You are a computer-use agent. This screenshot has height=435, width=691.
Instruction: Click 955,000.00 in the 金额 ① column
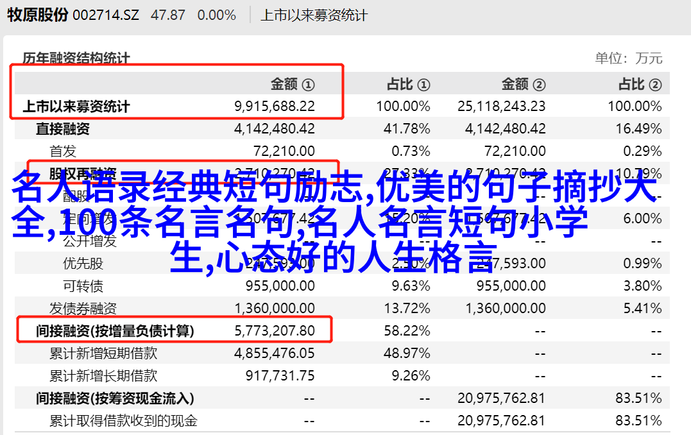(280, 286)
